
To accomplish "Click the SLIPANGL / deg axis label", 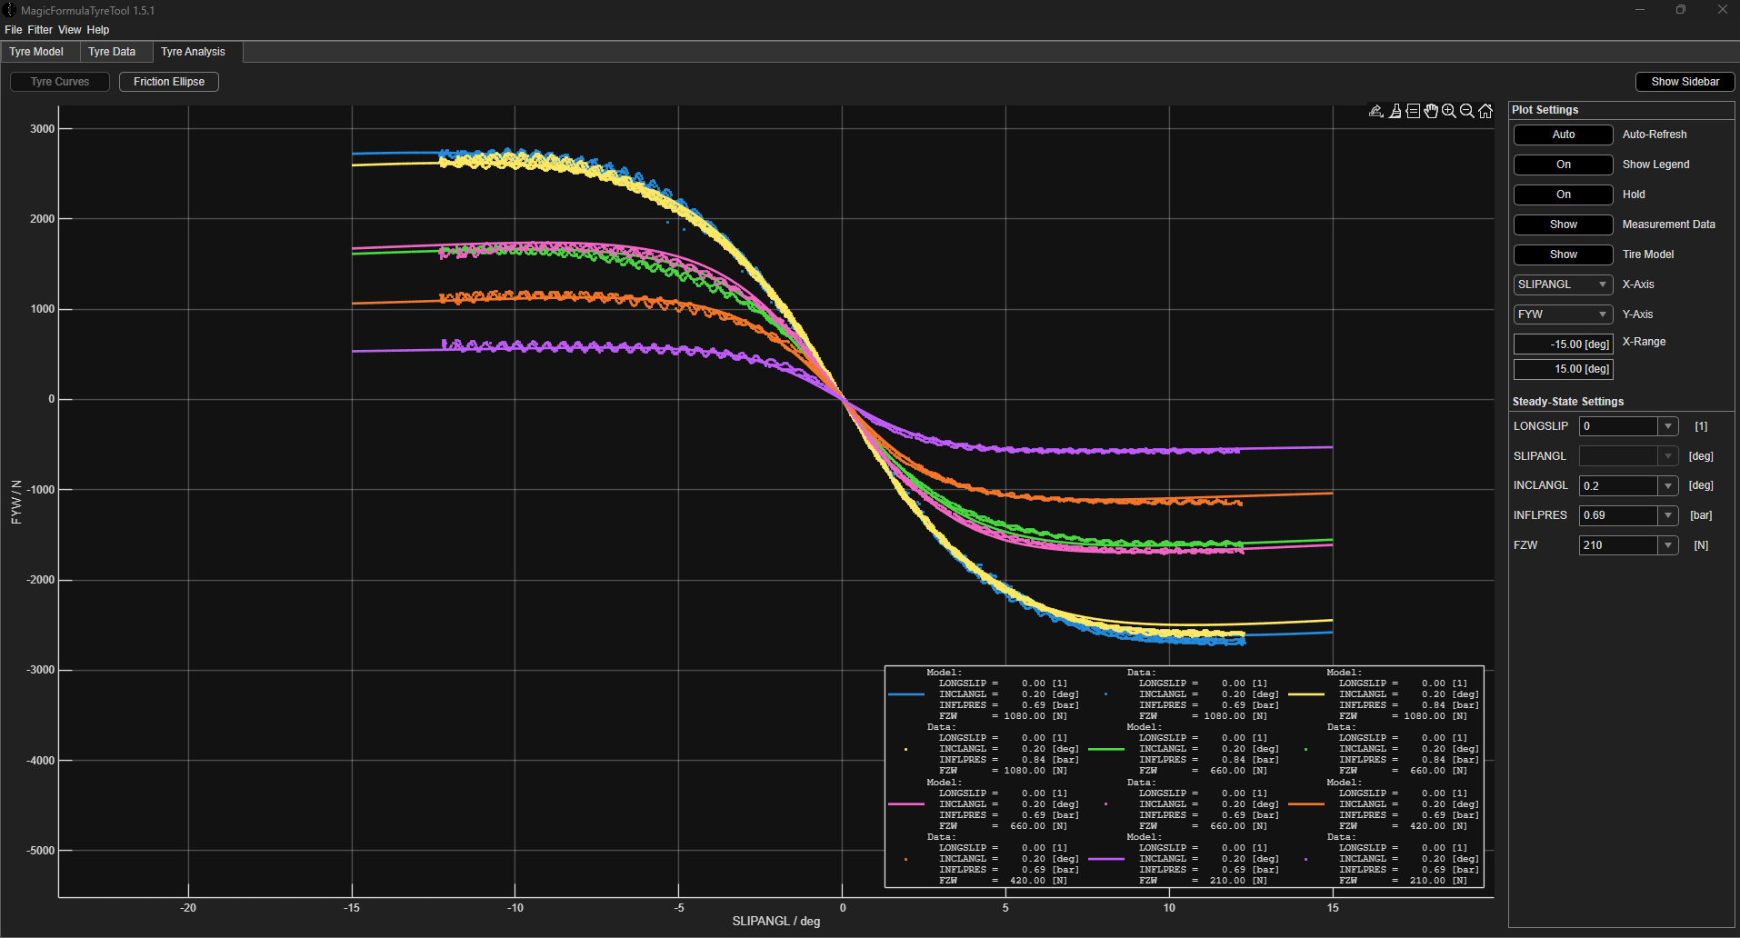I will click(x=775, y=921).
